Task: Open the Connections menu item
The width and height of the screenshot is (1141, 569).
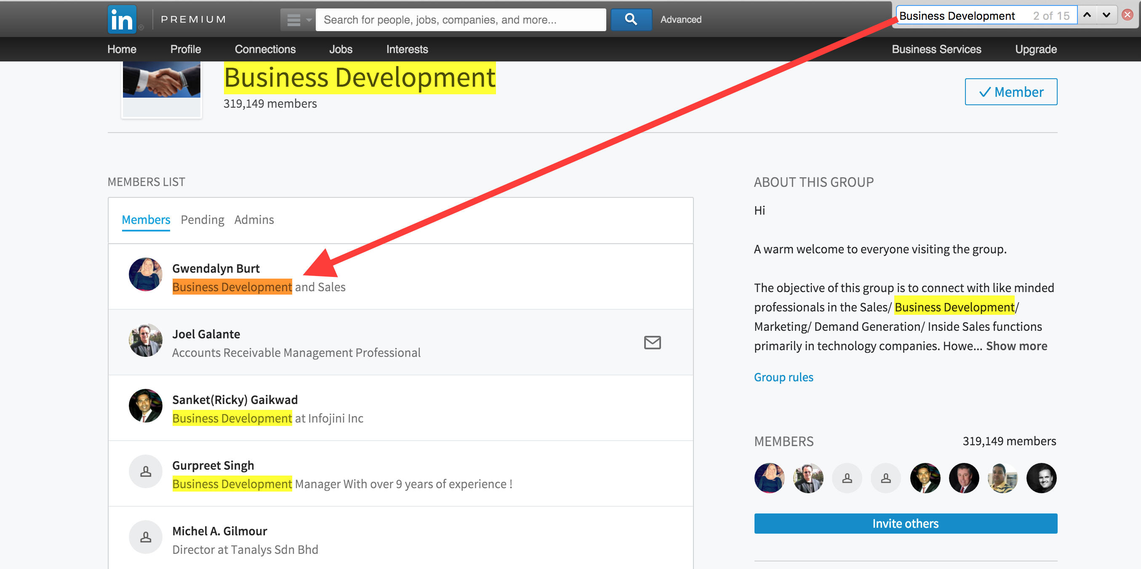Action: tap(265, 49)
